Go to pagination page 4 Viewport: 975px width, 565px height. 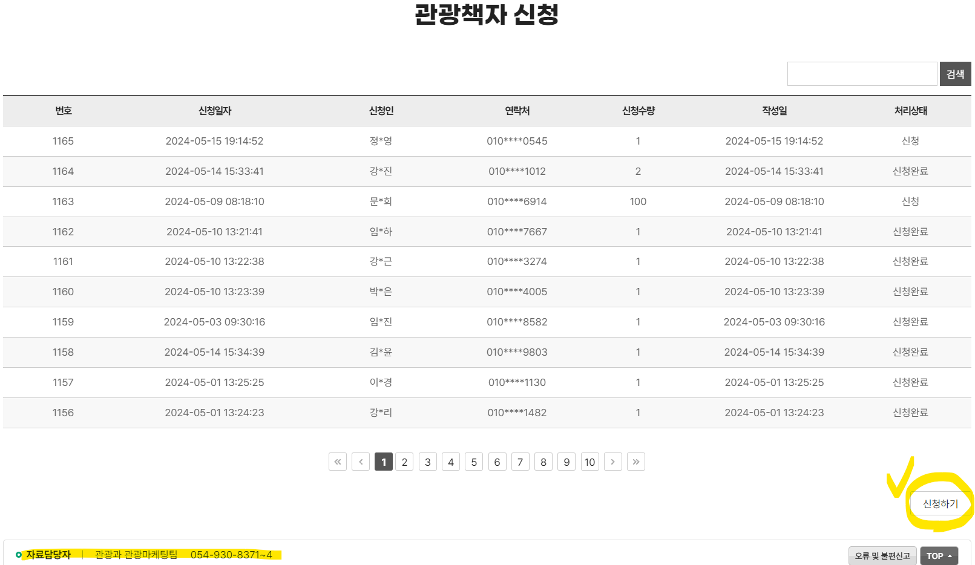coord(451,462)
